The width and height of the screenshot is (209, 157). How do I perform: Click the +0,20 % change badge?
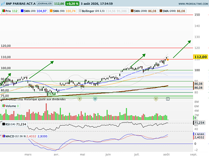pos(72,4)
